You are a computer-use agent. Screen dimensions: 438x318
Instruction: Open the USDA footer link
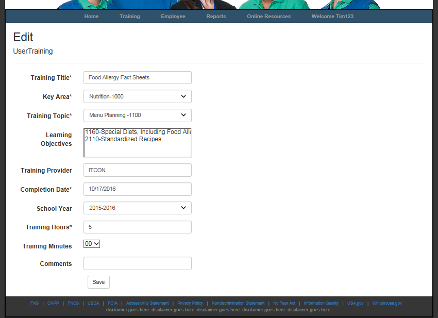[x=93, y=303]
